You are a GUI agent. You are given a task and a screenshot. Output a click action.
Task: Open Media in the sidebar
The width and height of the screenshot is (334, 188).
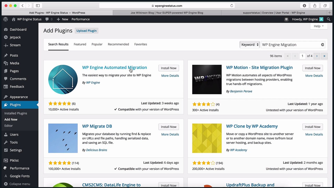(14, 63)
